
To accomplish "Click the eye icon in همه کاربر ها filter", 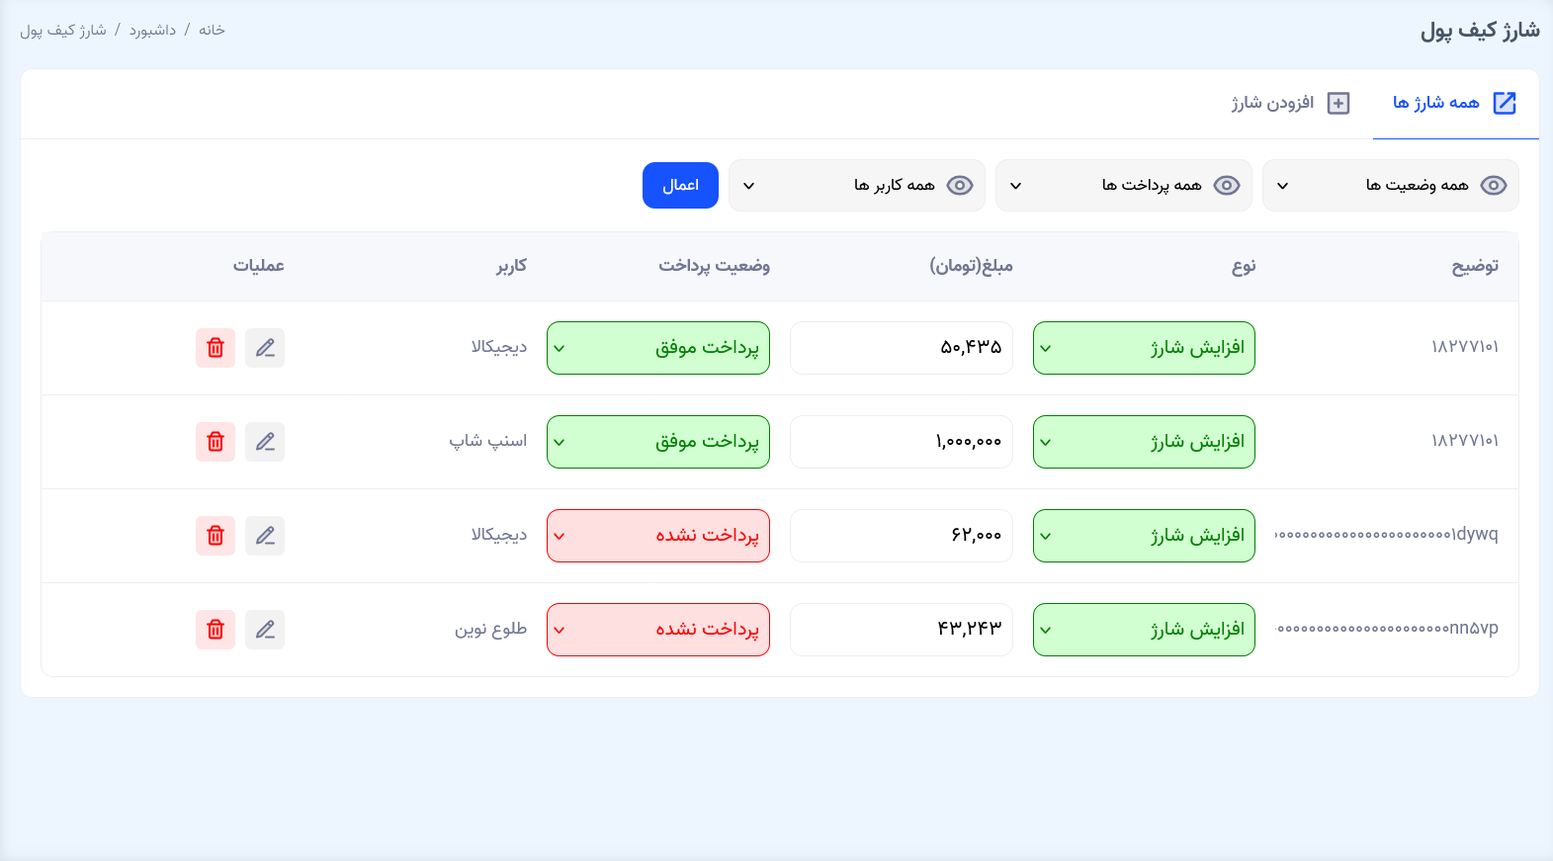I will pos(959,186).
